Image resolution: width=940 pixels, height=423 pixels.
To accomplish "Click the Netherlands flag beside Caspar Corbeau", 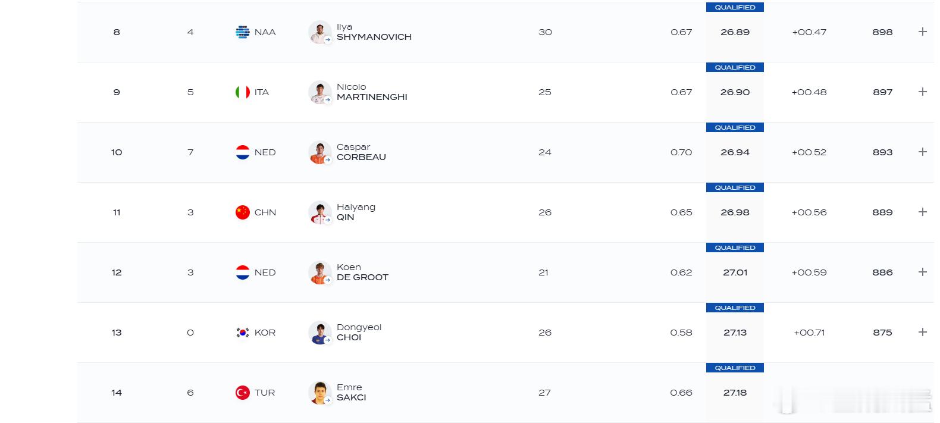I will [243, 152].
